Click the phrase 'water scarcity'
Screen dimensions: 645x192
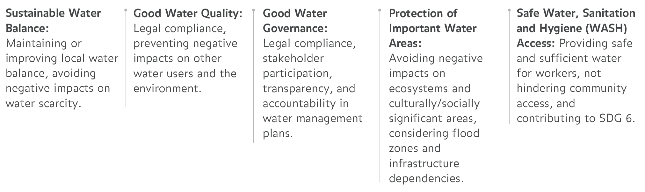click(x=42, y=104)
